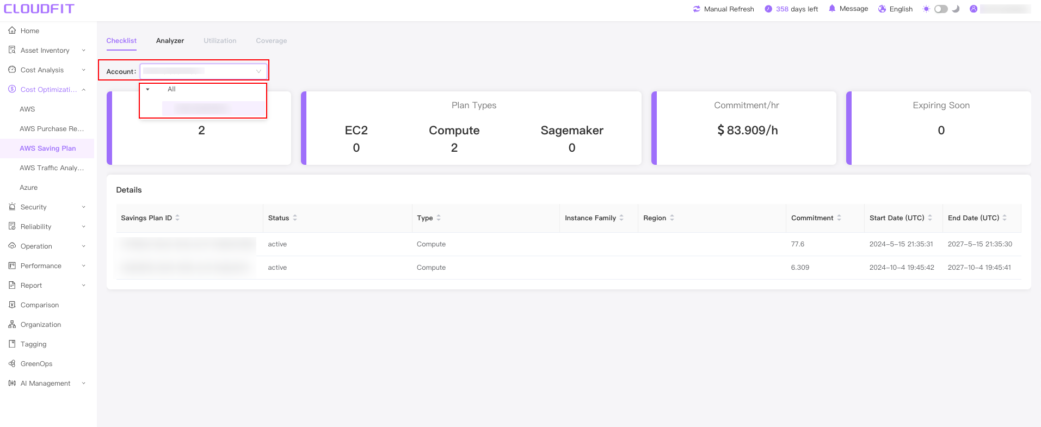
Task: Click the 77.6 commitment cell
Action: pyautogui.click(x=797, y=244)
